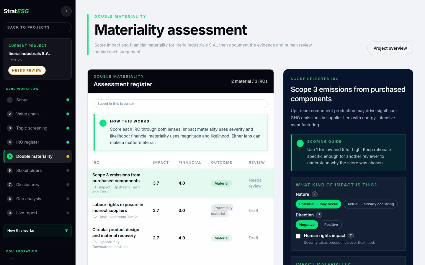
Task: Click the OUTCOME column header
Action: tap(221, 163)
